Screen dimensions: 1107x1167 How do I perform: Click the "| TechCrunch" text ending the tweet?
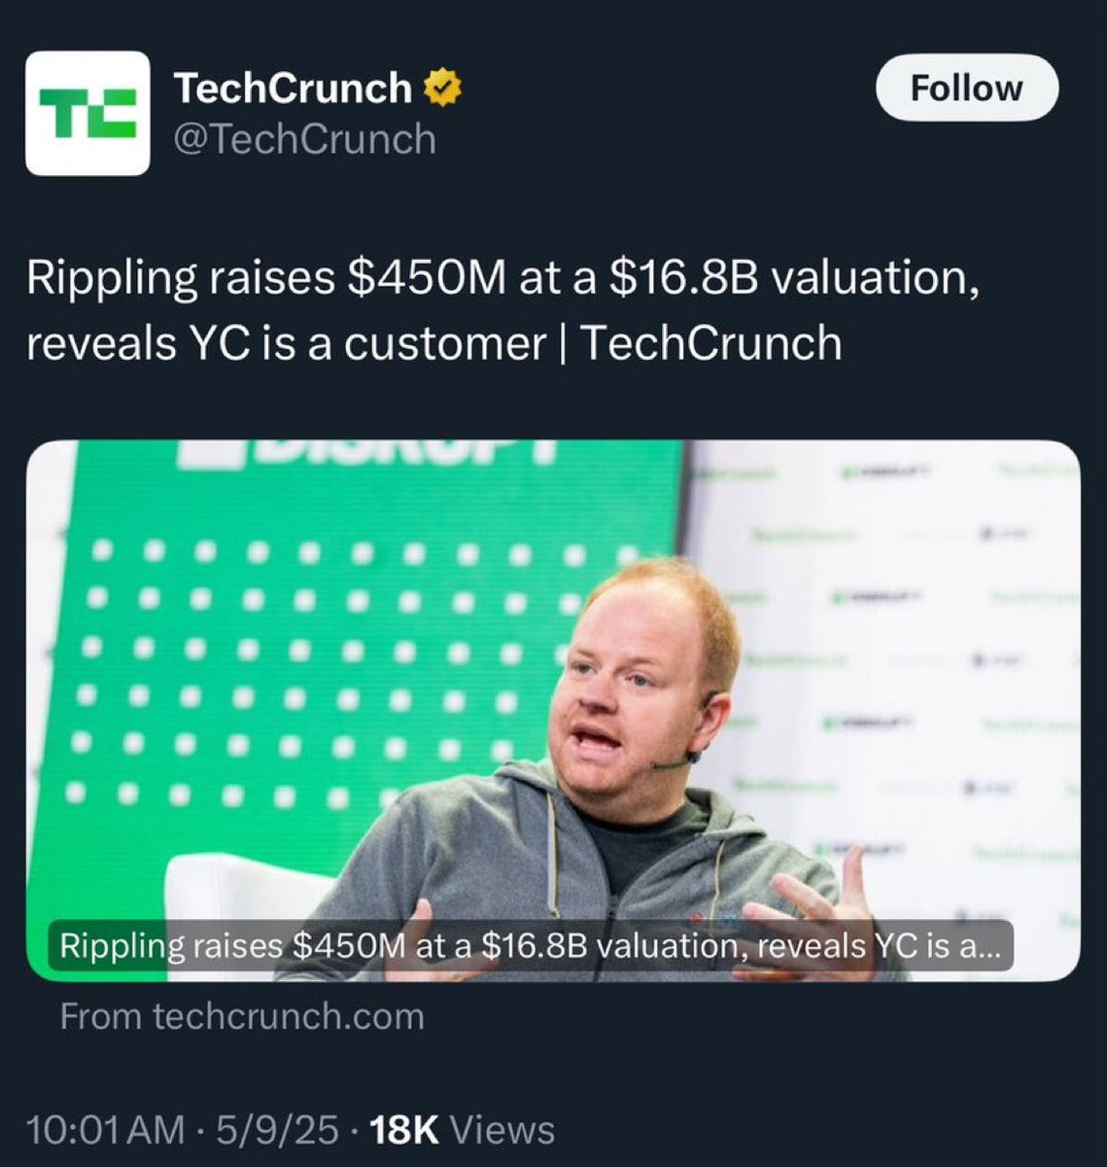(702, 343)
